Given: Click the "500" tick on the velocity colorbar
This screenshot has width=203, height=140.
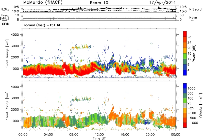Looking at the screenshot, I should [x=191, y=93].
